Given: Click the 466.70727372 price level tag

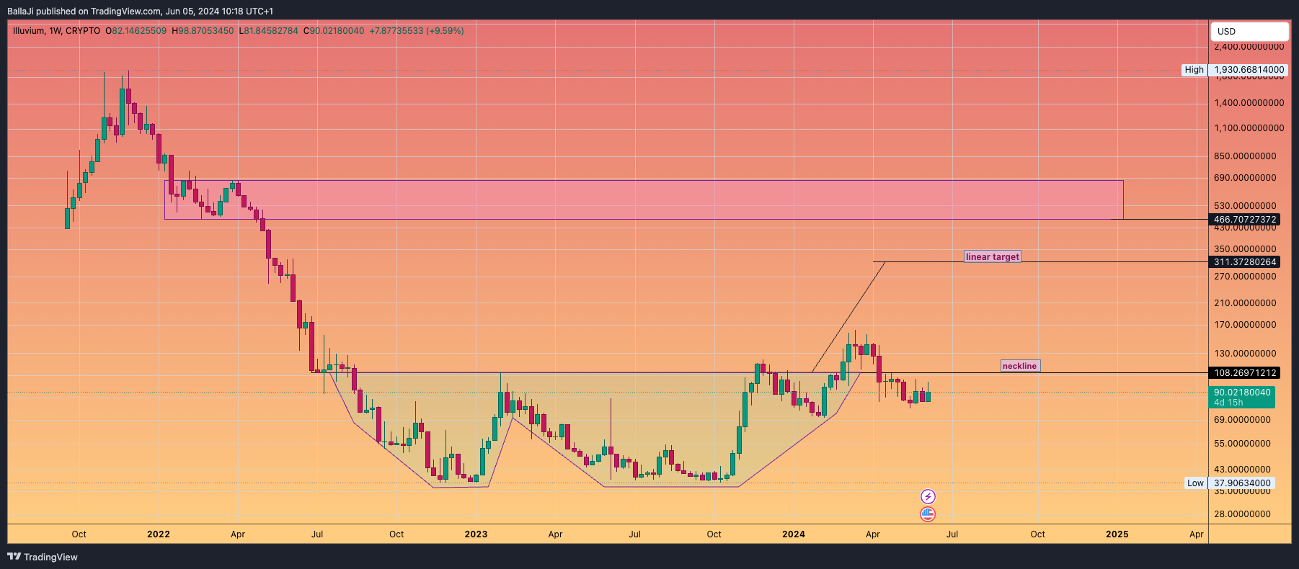Looking at the screenshot, I should click(1245, 220).
